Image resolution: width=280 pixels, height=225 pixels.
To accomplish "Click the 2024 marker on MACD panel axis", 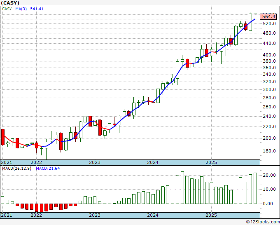I will [x=153, y=216].
